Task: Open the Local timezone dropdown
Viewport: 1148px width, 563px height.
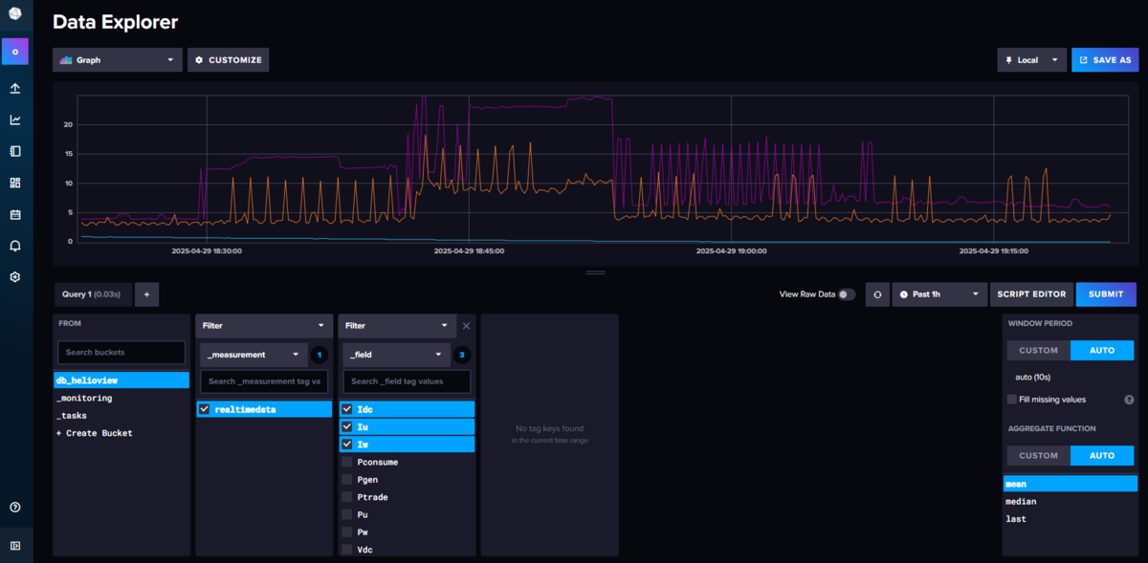Action: [1031, 59]
